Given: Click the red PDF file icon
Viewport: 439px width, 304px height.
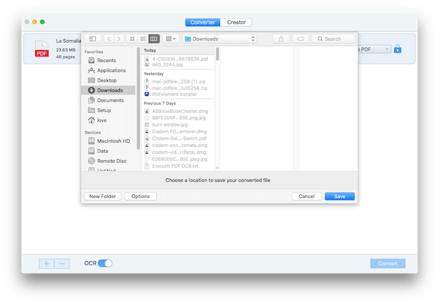Looking at the screenshot, I should pyautogui.click(x=42, y=49).
